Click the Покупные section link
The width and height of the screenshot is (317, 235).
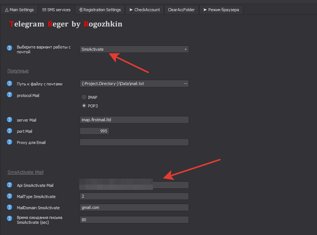(x=18, y=71)
